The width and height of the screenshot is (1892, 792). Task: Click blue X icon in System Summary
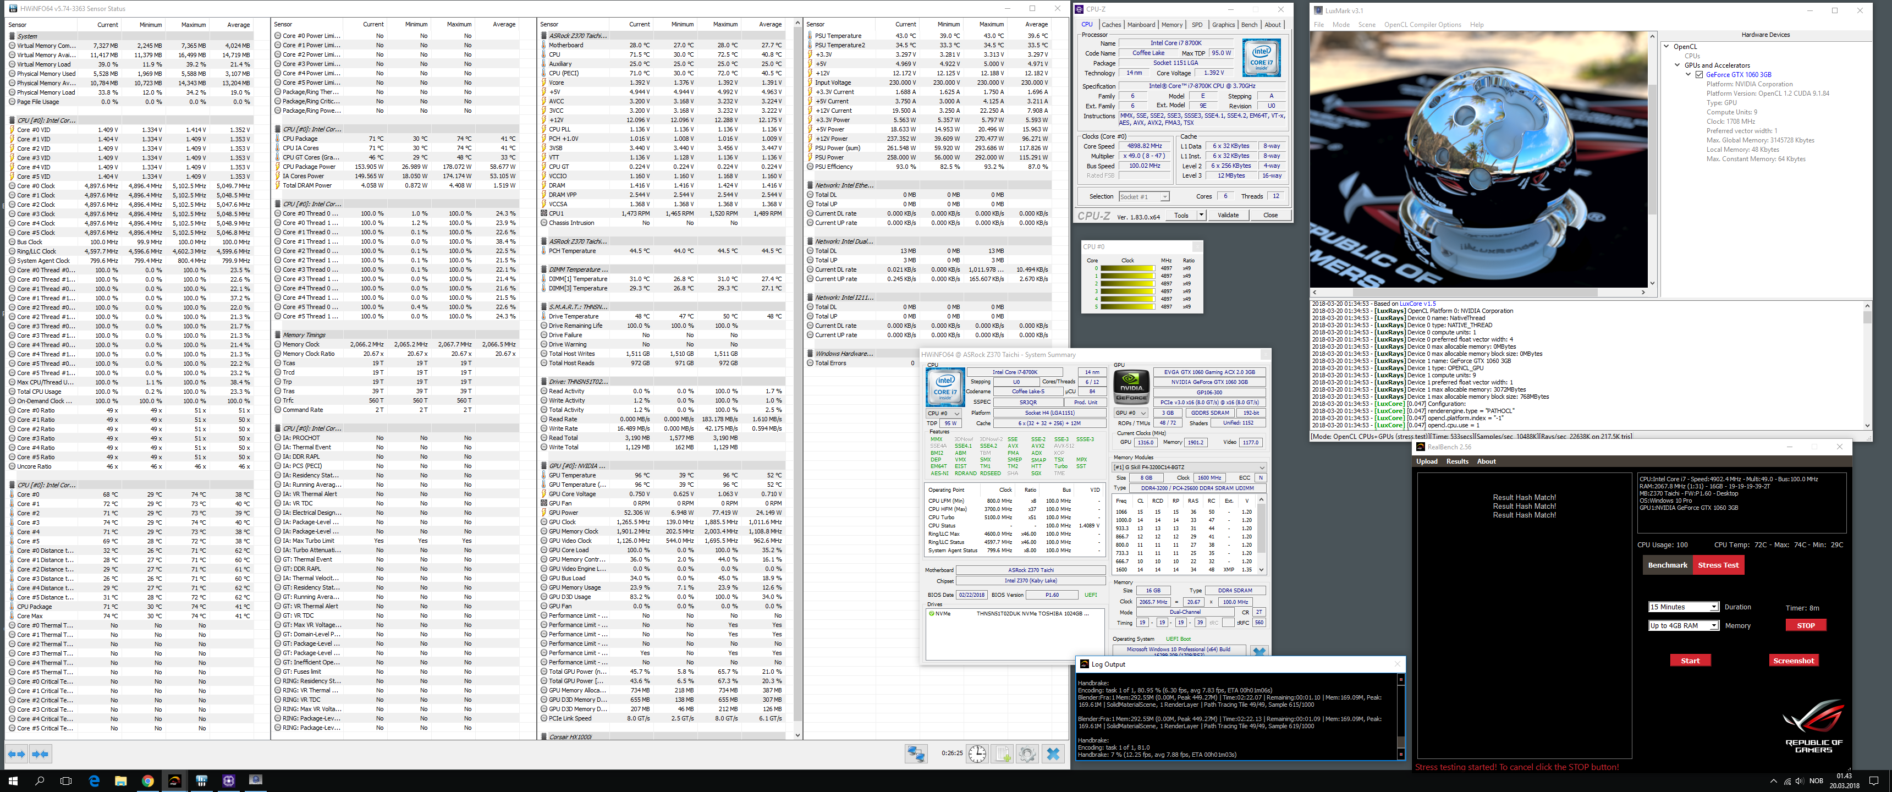[1259, 652]
